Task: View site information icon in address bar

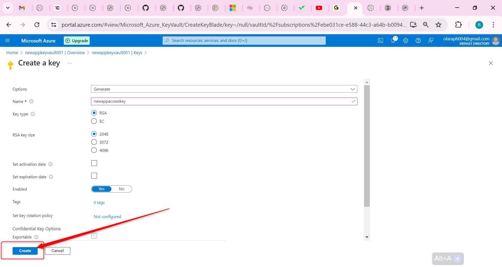Action: [54, 25]
